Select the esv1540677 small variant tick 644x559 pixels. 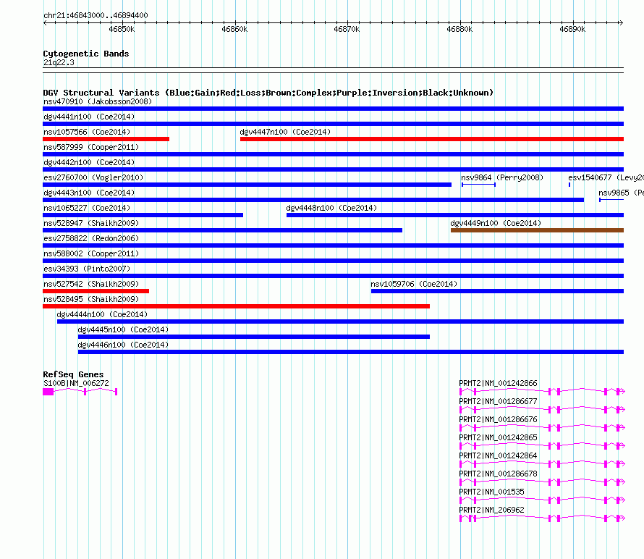[x=569, y=185]
